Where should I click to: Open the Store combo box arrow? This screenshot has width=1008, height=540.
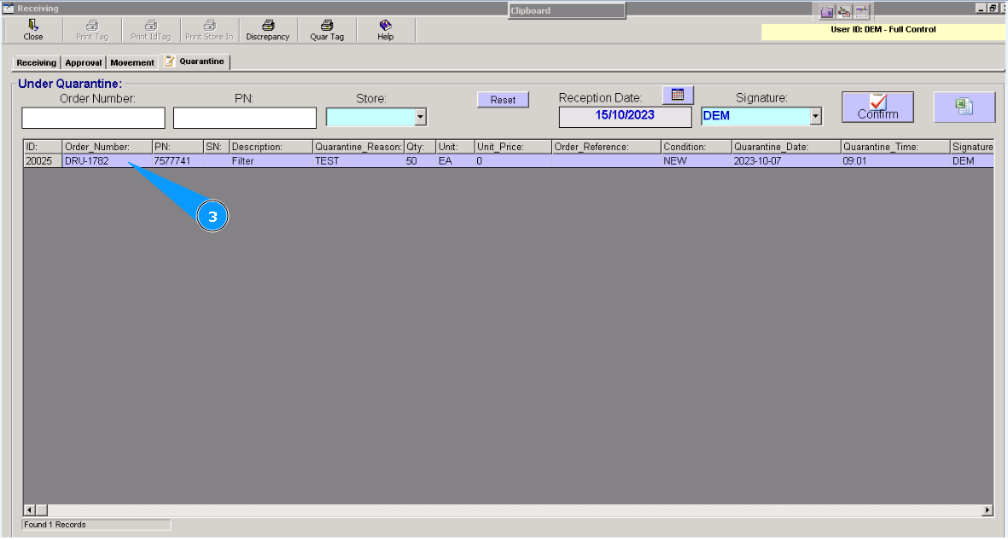coord(420,117)
